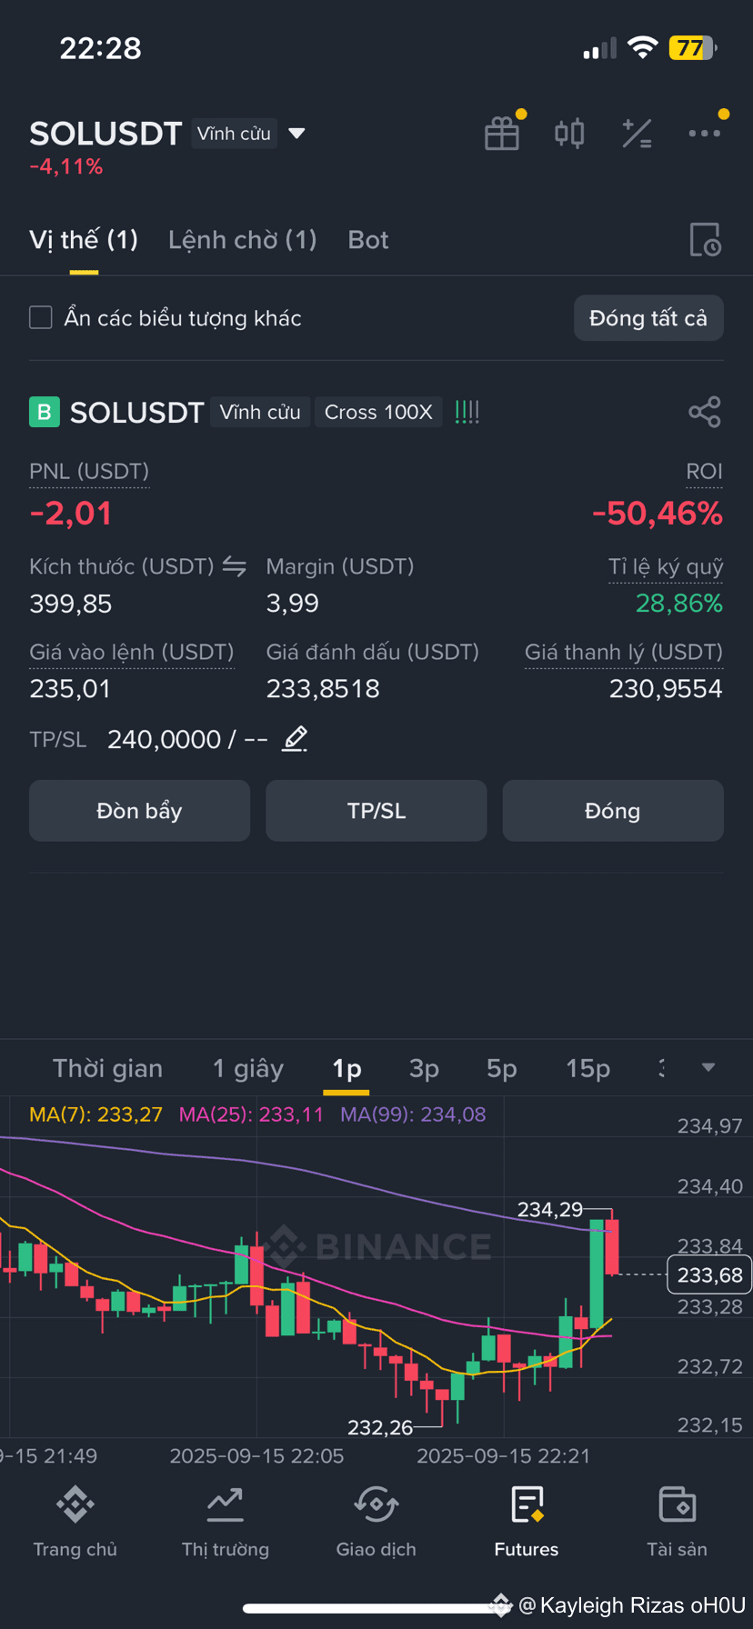Image resolution: width=753 pixels, height=1629 pixels.
Task: Tap the Đóng close position button
Action: [x=613, y=811]
